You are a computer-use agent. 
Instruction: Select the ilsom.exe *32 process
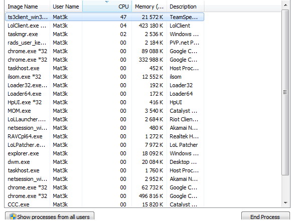tap(105, 77)
